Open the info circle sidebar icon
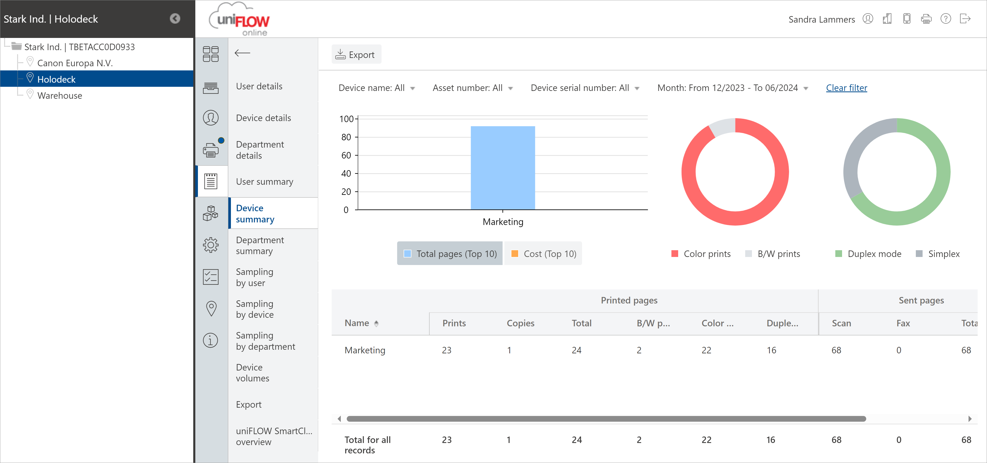Screen dimensions: 987x463 pos(210,340)
